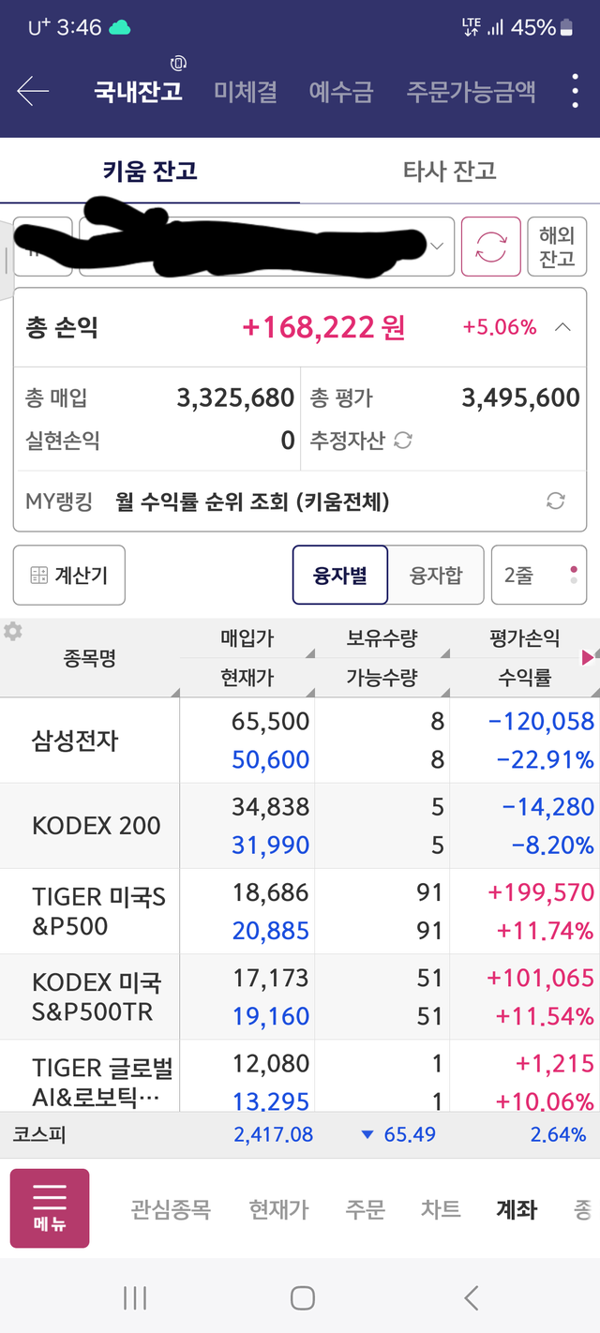Tap the 해외 잔고 button
This screenshot has width=600, height=1333.
tap(557, 247)
